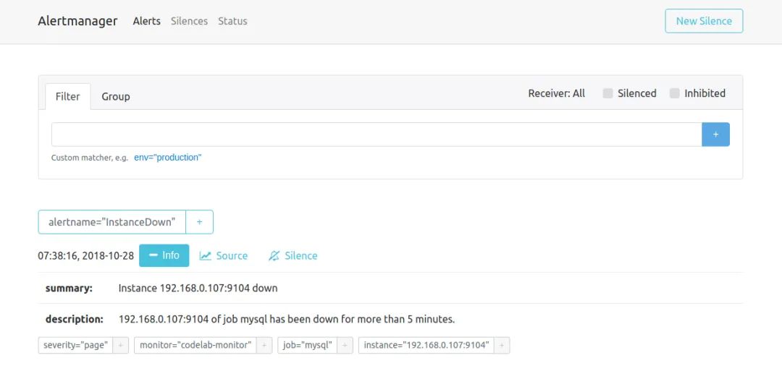Click the description text about job mysql
Screen dimensions: 782x371
[x=287, y=319]
